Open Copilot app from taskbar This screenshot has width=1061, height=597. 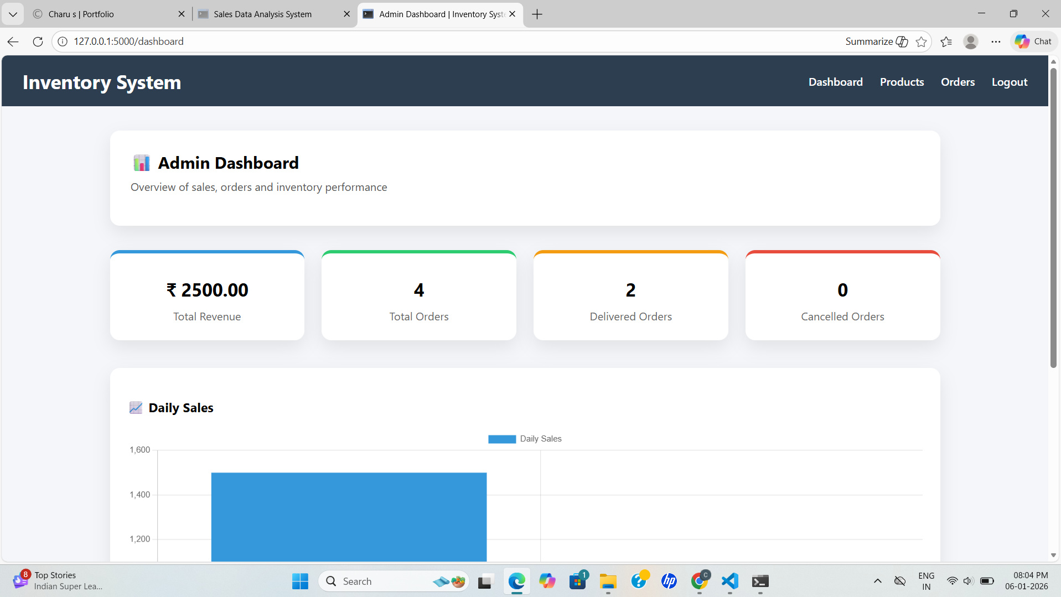pos(547,581)
